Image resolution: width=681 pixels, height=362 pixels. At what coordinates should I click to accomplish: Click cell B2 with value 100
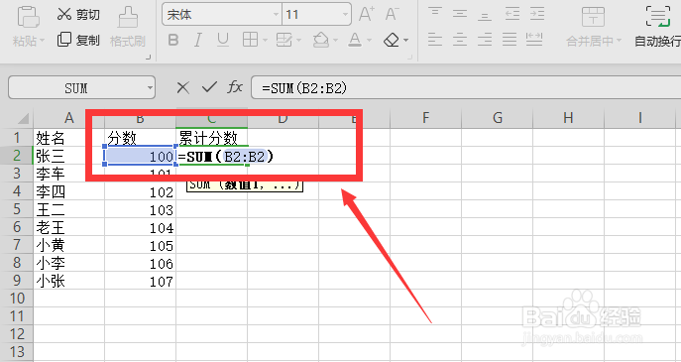[141, 156]
